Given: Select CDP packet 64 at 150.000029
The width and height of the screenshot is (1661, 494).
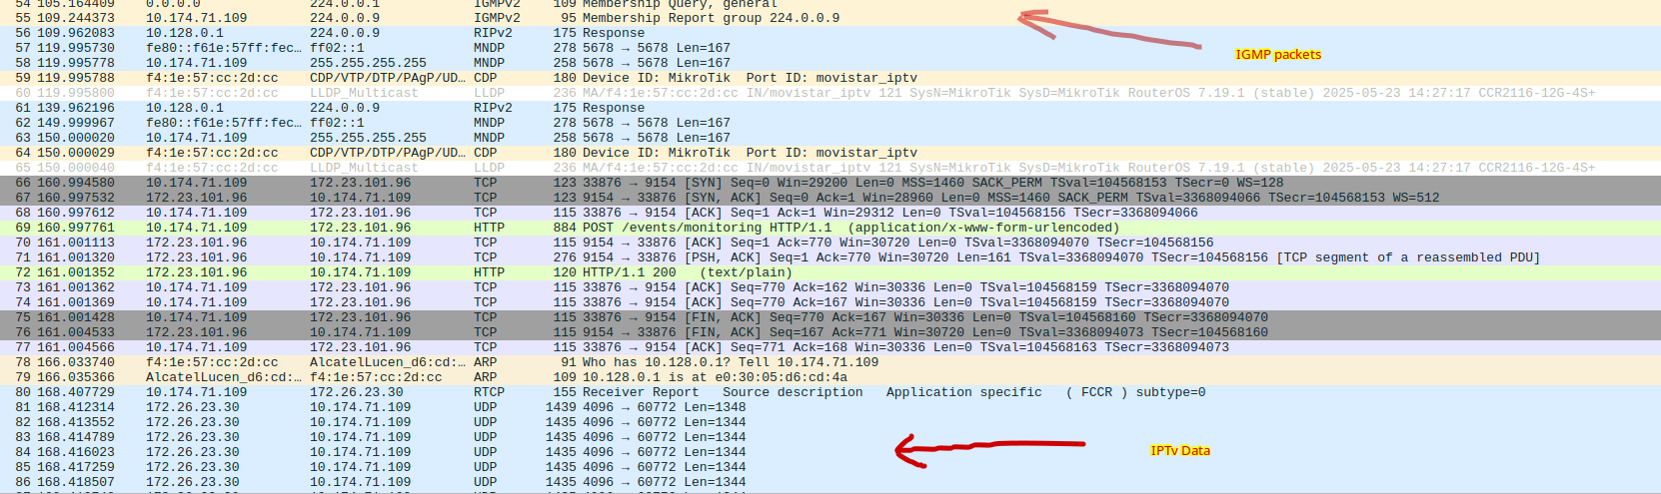Looking at the screenshot, I should [830, 153].
